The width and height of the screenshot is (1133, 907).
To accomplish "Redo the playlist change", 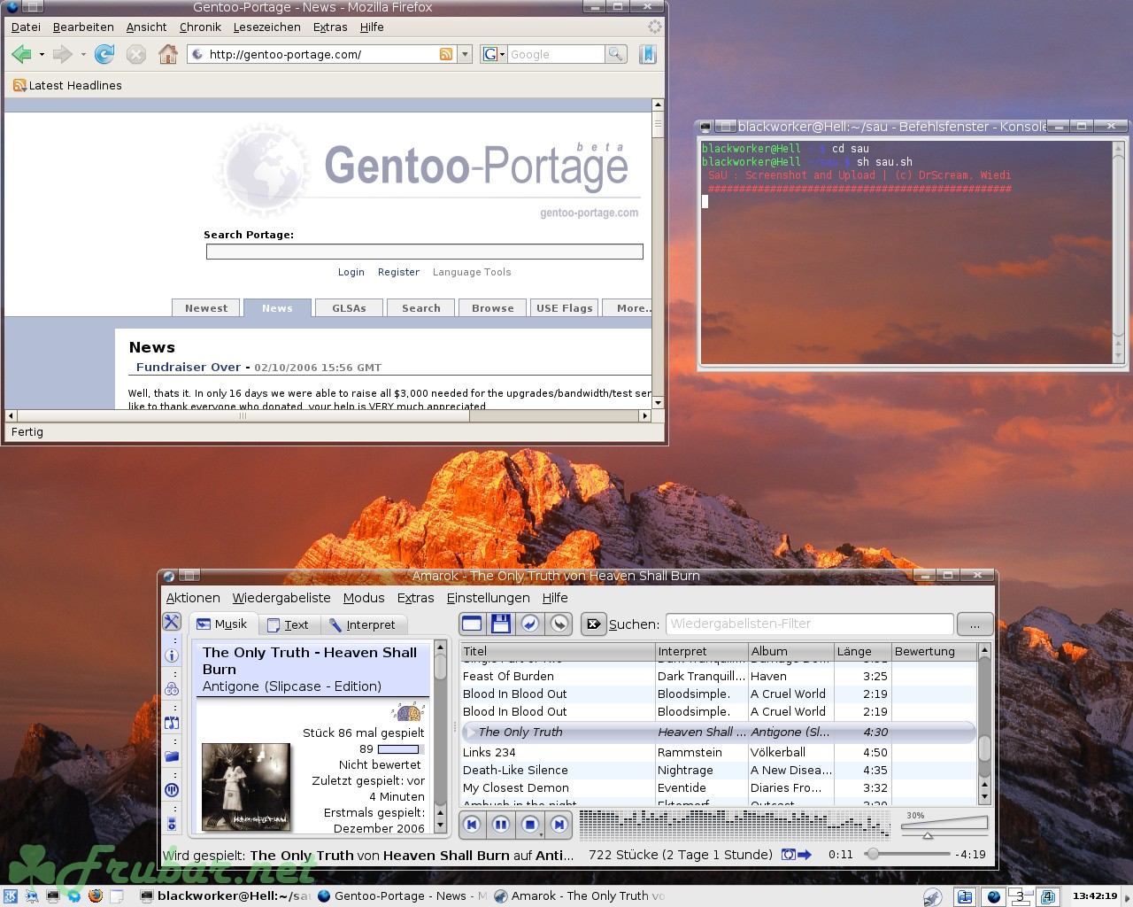I will 559,624.
